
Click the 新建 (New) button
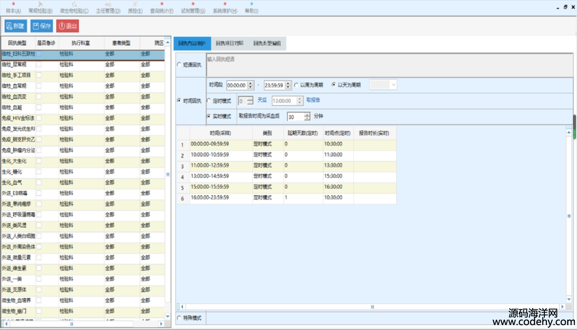16,26
